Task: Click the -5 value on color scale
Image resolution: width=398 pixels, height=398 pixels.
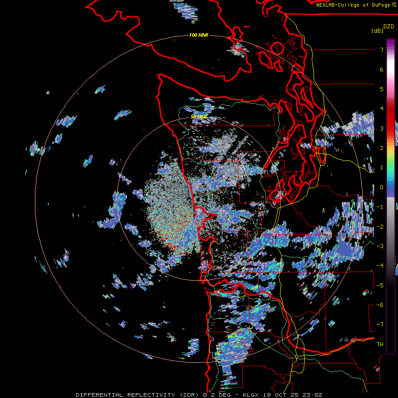Action: [x=380, y=286]
